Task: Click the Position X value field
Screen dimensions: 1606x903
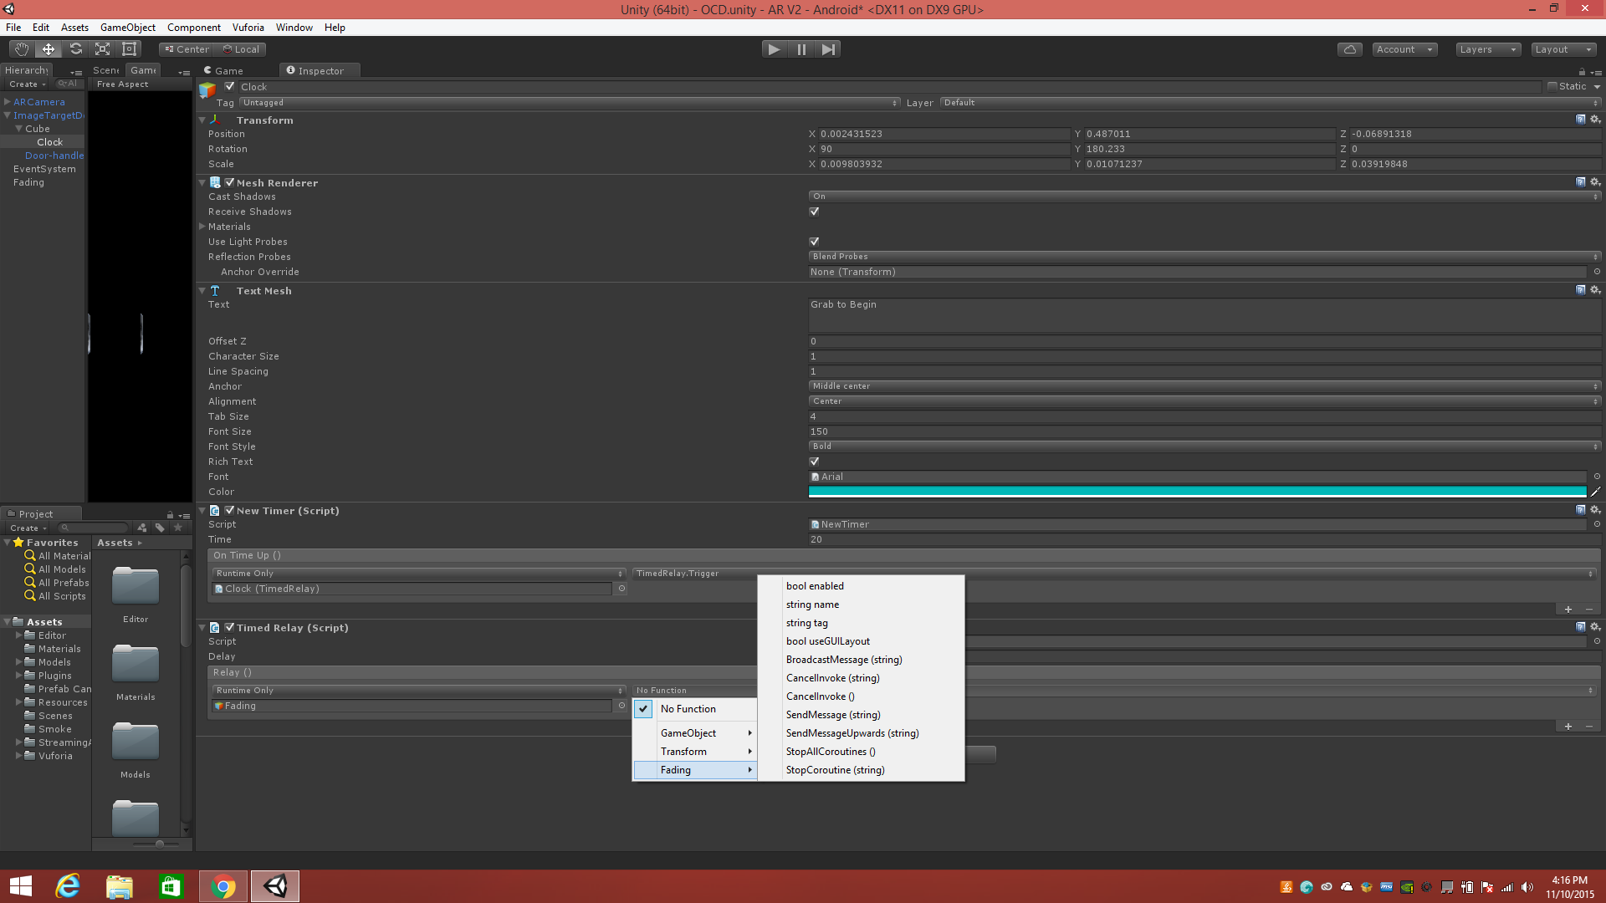Action: pyautogui.click(x=944, y=134)
